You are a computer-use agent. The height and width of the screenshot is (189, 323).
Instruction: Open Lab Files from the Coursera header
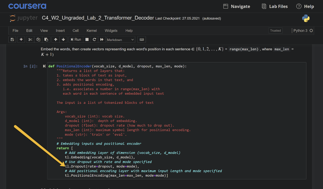(274, 6)
